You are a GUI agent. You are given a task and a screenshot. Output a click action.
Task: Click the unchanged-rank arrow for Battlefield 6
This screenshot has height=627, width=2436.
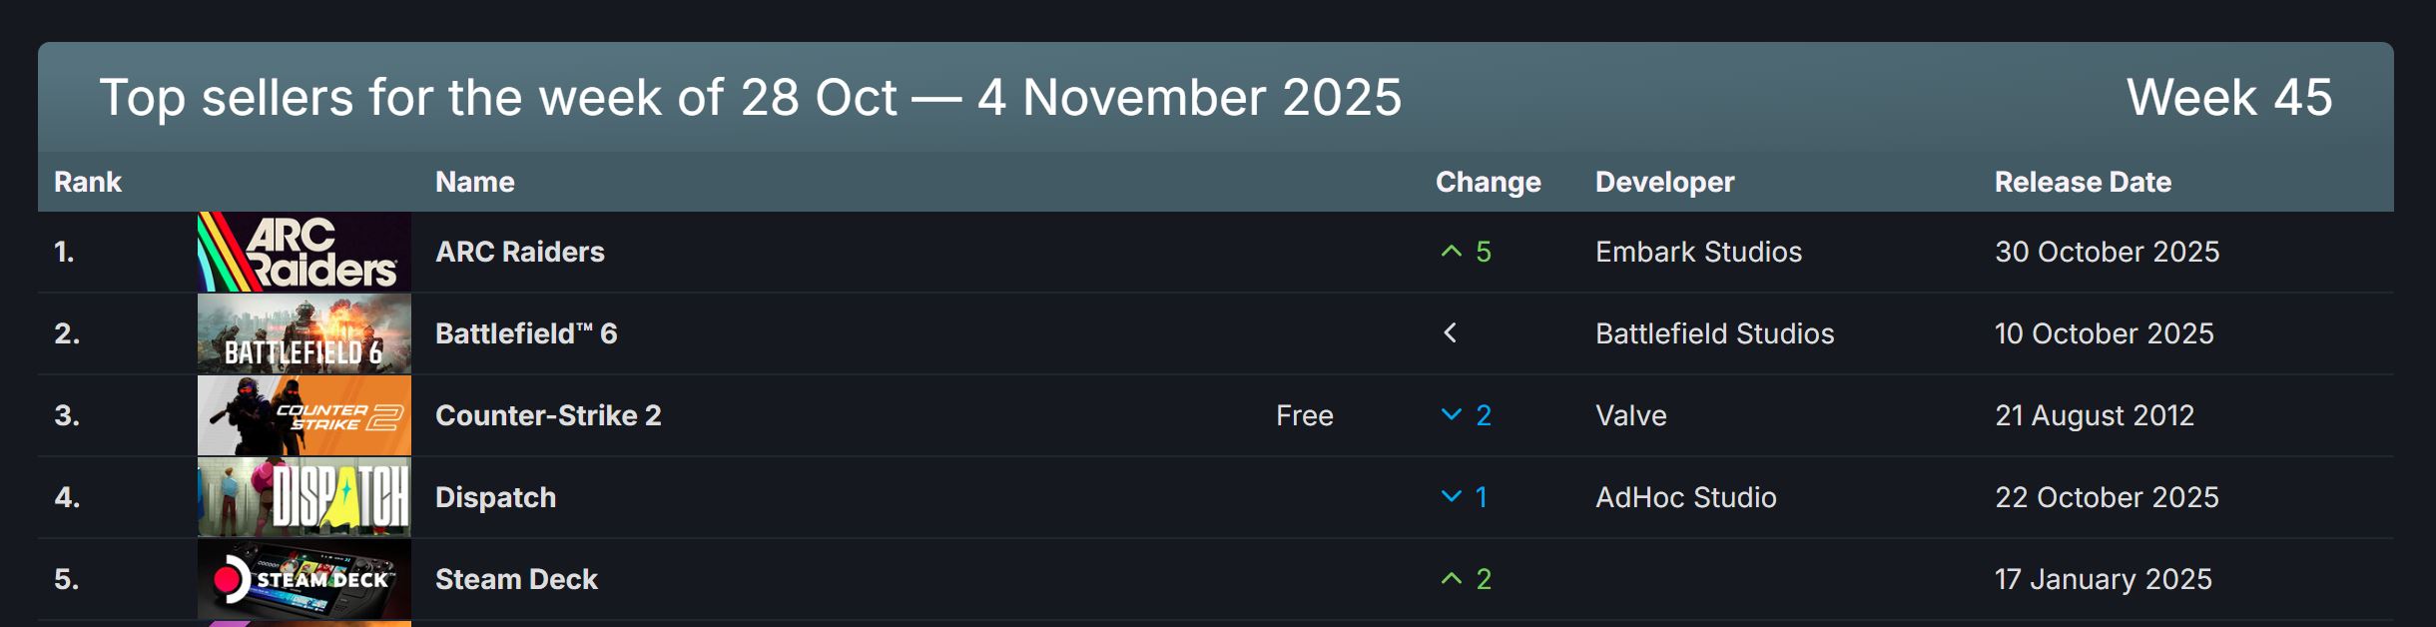point(1451,333)
